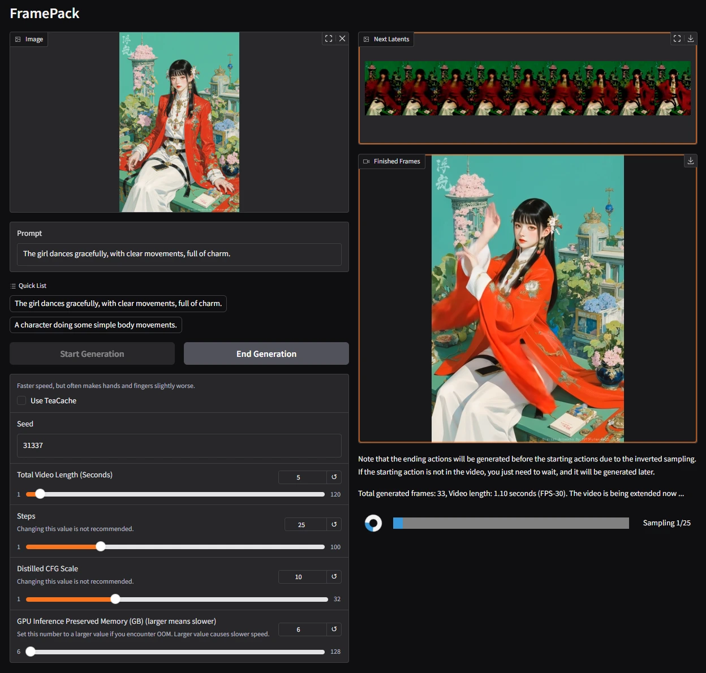Reset the Steps value

334,524
